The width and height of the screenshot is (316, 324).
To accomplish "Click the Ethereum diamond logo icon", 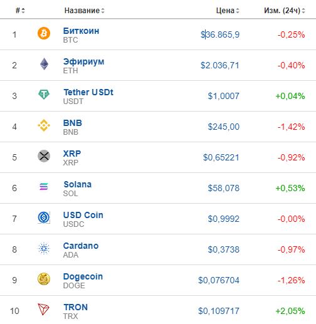I will point(44,64).
